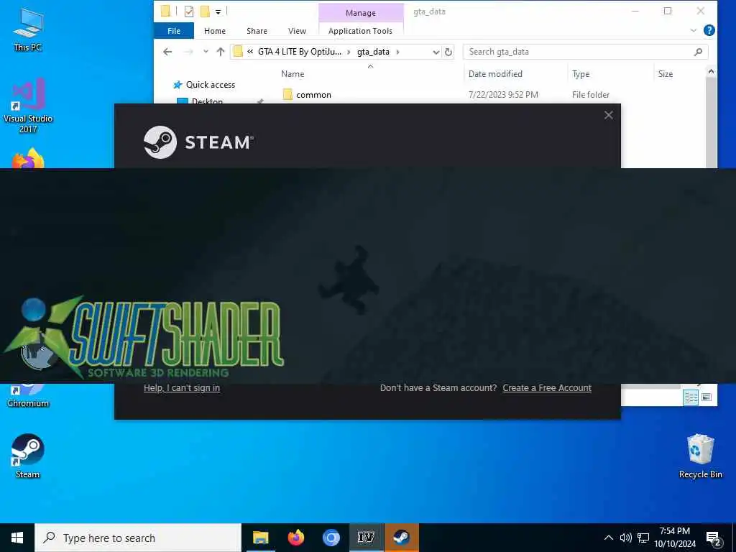736x552 pixels.
Task: Click the scroll-up arrow in Explorer file list
Action: pyautogui.click(x=711, y=71)
